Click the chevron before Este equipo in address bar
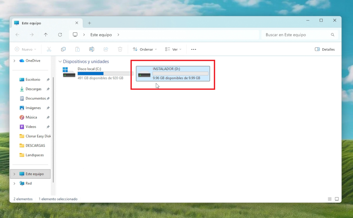This screenshot has width=353, height=218. [x=84, y=35]
